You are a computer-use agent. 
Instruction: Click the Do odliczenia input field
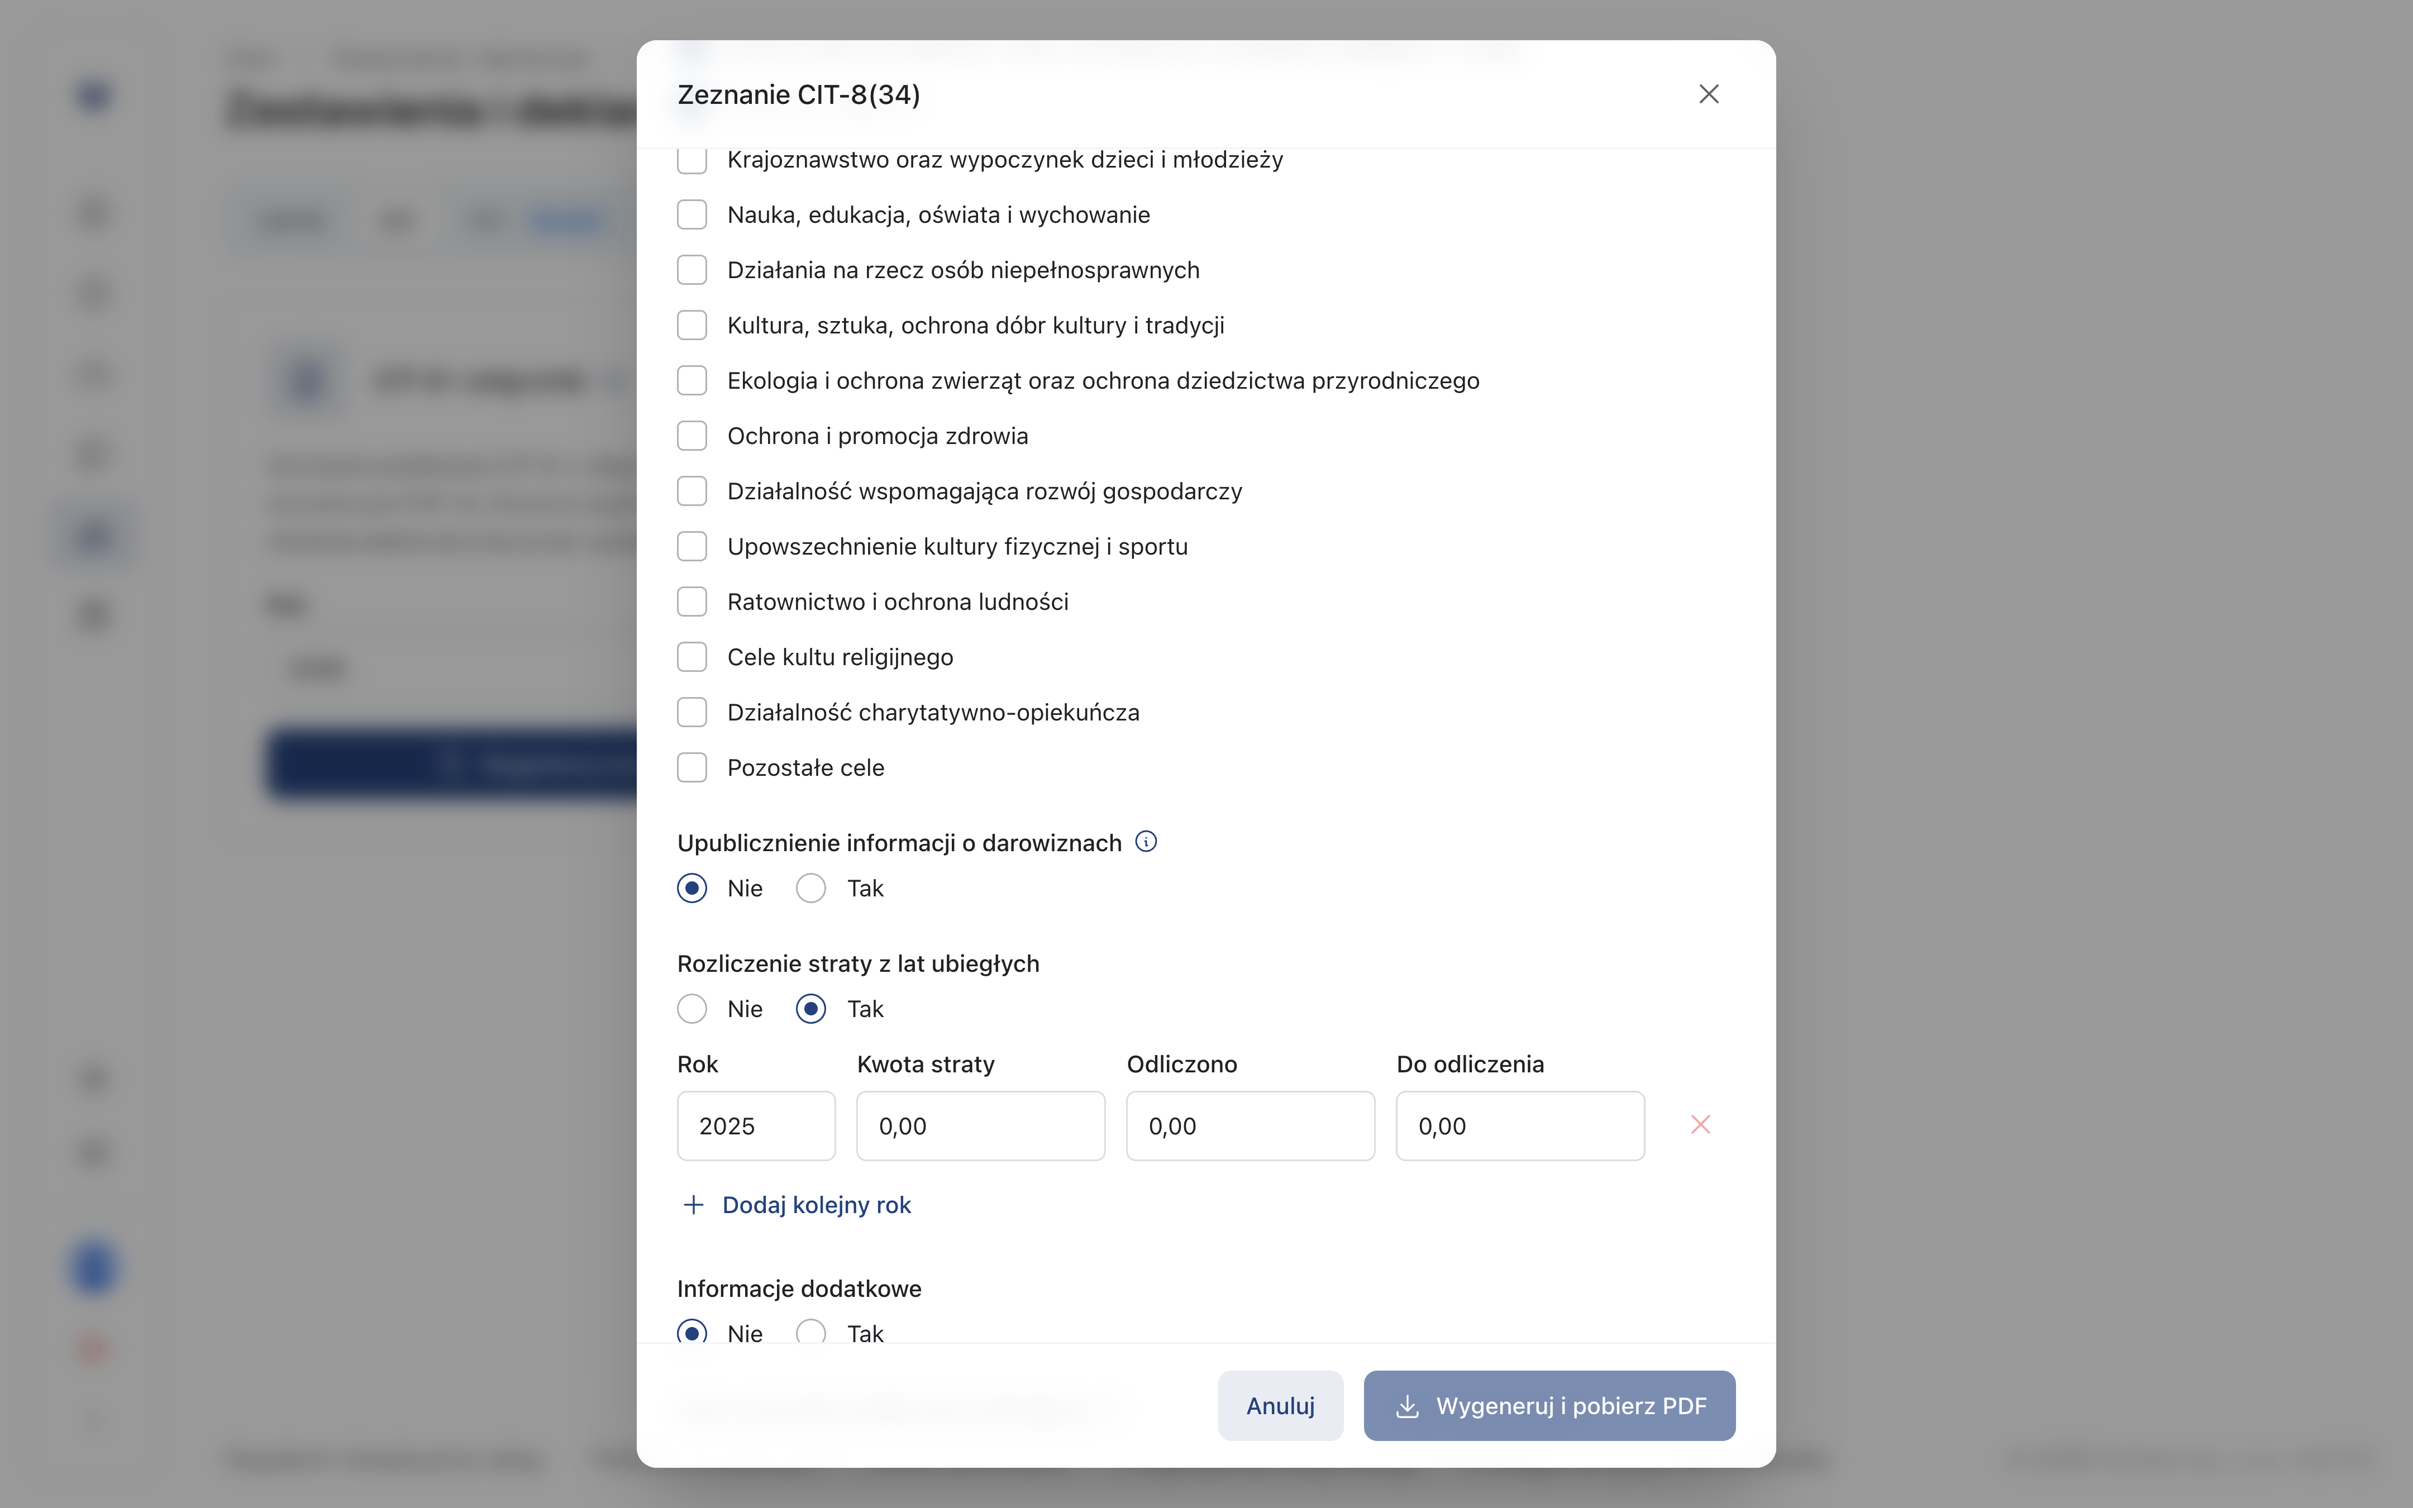[x=1520, y=1126]
